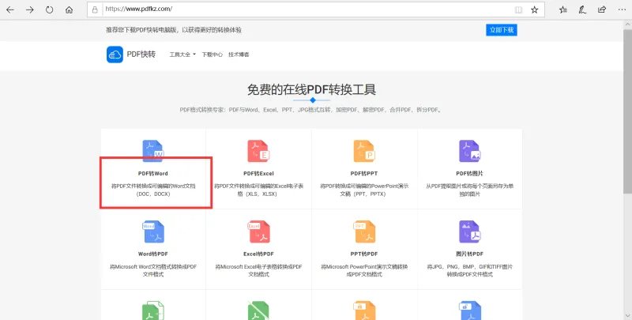Image resolution: width=632 pixels, height=320 pixels.
Task: Click the address bar URL www.pdfkz.com
Action: pyautogui.click(x=139, y=9)
